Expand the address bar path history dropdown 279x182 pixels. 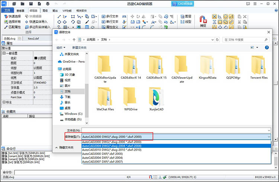[212, 40]
